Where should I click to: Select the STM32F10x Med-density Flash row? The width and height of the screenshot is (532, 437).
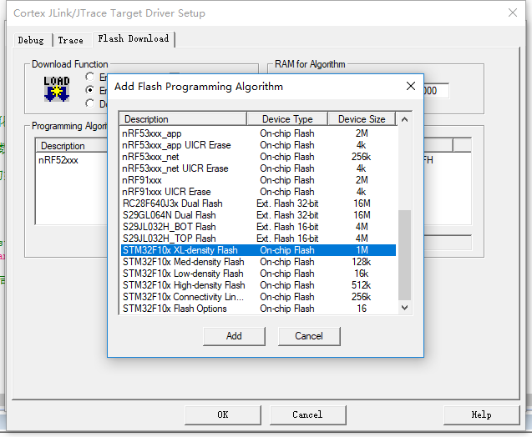click(259, 262)
